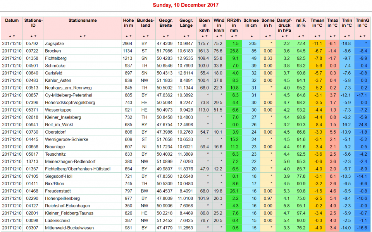This screenshot has width=372, height=232.
Task: Sort RR24h in mm column descending
Action: (236, 36)
